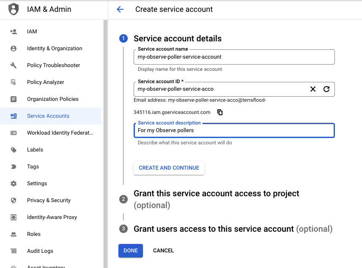This screenshot has height=268, width=362.
Task: Click the Workload Identity Federation icon
Action: tap(14, 133)
